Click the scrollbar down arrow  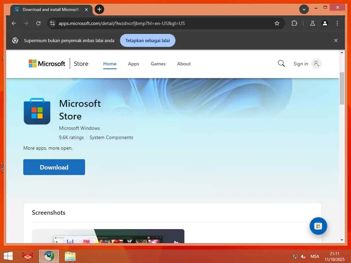342,240
